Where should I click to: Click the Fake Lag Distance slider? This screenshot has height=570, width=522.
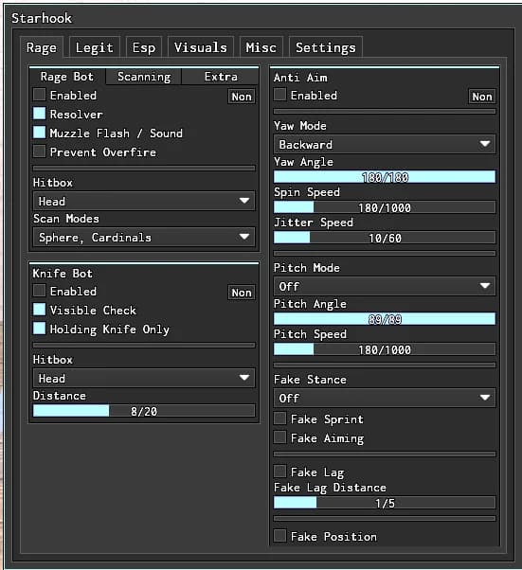[x=385, y=503]
